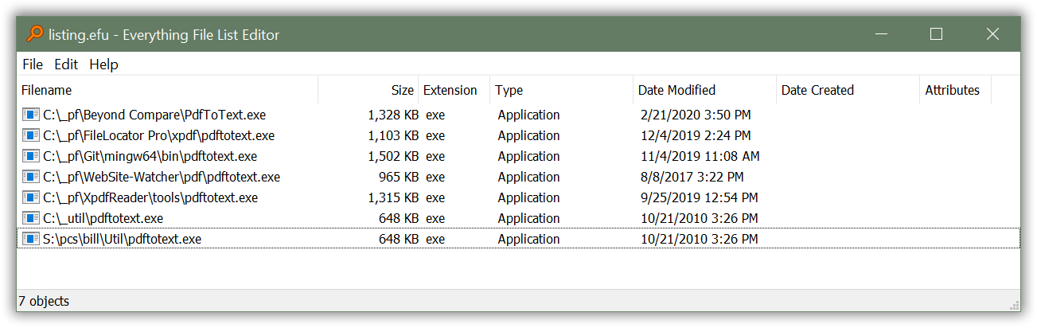Sort by the Filename column header
The width and height of the screenshot is (1037, 328).
click(x=167, y=90)
